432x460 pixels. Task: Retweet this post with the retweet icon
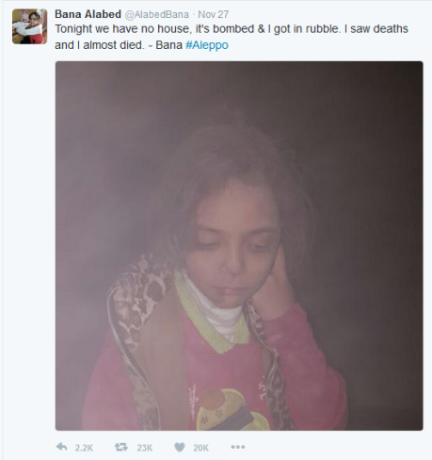pos(121,447)
